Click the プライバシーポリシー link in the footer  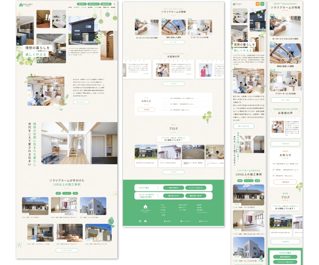[x=202, y=212]
